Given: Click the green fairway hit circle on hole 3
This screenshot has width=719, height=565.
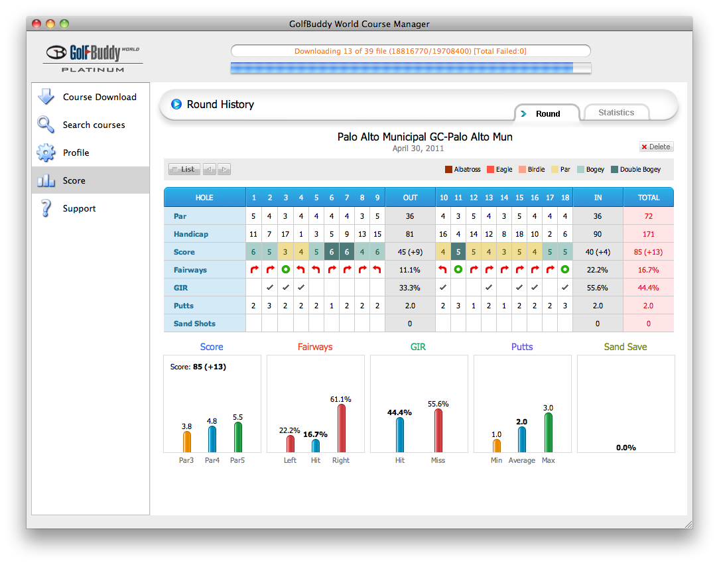Looking at the screenshot, I should click(x=285, y=270).
